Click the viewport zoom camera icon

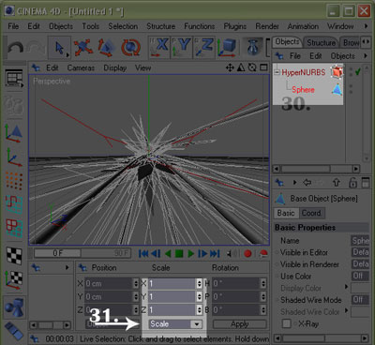click(x=241, y=67)
